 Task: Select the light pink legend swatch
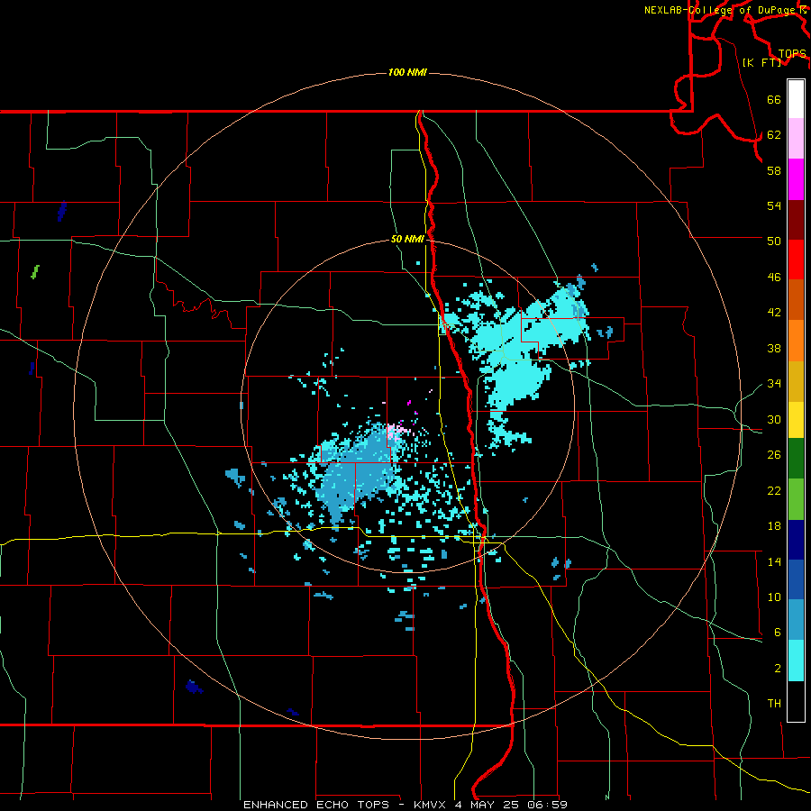(x=796, y=139)
